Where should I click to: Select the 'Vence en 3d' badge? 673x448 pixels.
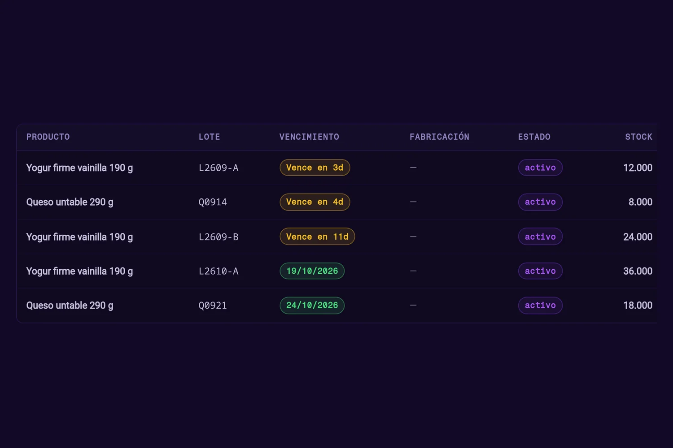click(315, 168)
